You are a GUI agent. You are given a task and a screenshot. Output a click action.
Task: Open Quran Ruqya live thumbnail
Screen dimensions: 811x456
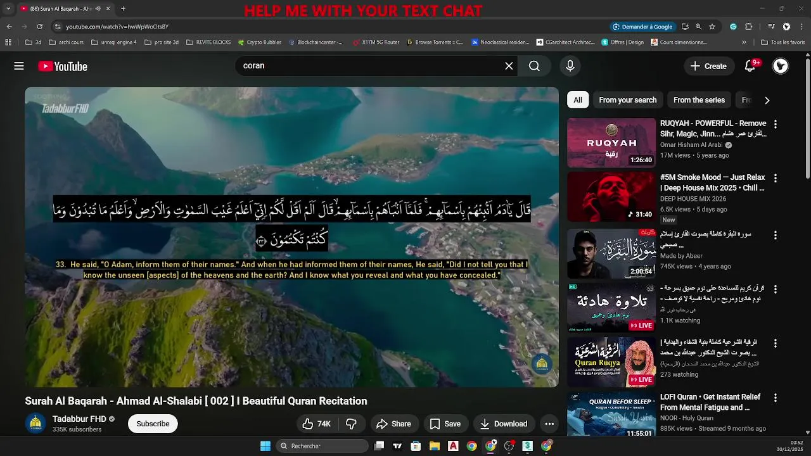pos(611,361)
